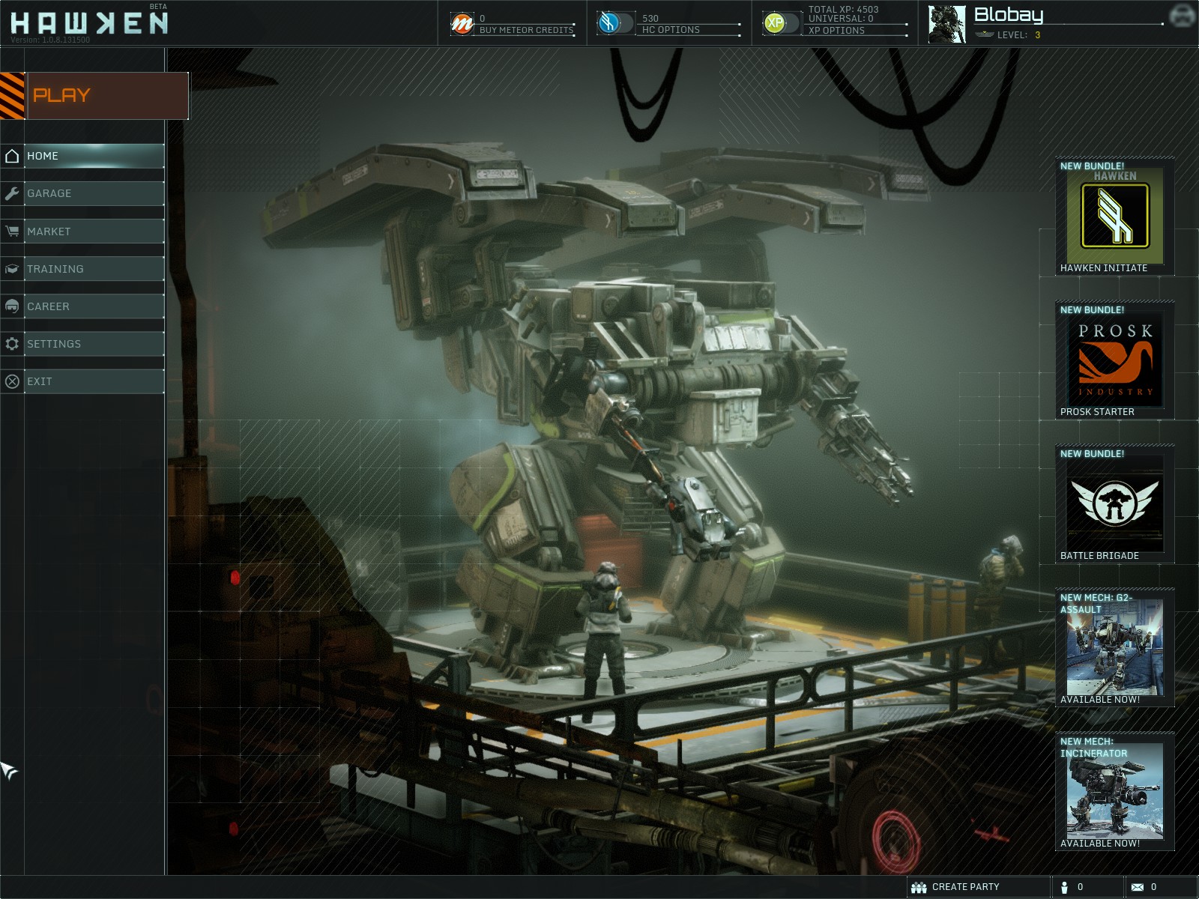Click the party people icon
This screenshot has width=1199, height=899.
click(x=919, y=887)
